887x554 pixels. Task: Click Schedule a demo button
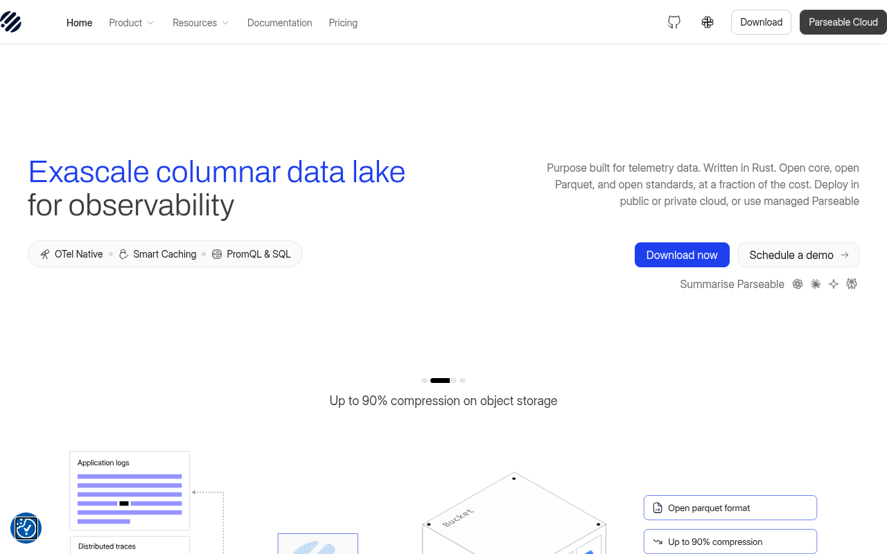pyautogui.click(x=798, y=255)
